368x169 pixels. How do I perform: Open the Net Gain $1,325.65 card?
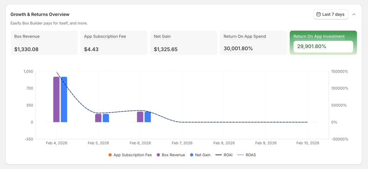pos(183,43)
